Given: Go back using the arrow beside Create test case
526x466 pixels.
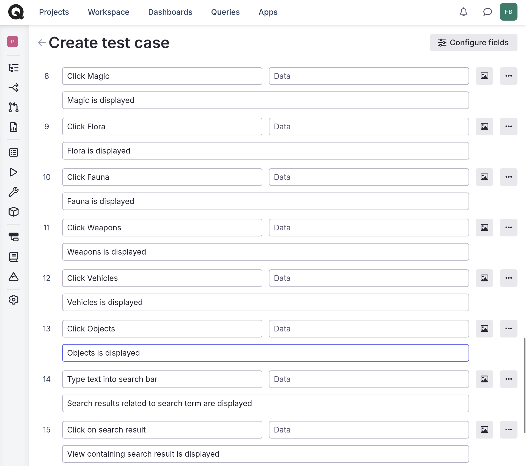Looking at the screenshot, I should tap(41, 43).
